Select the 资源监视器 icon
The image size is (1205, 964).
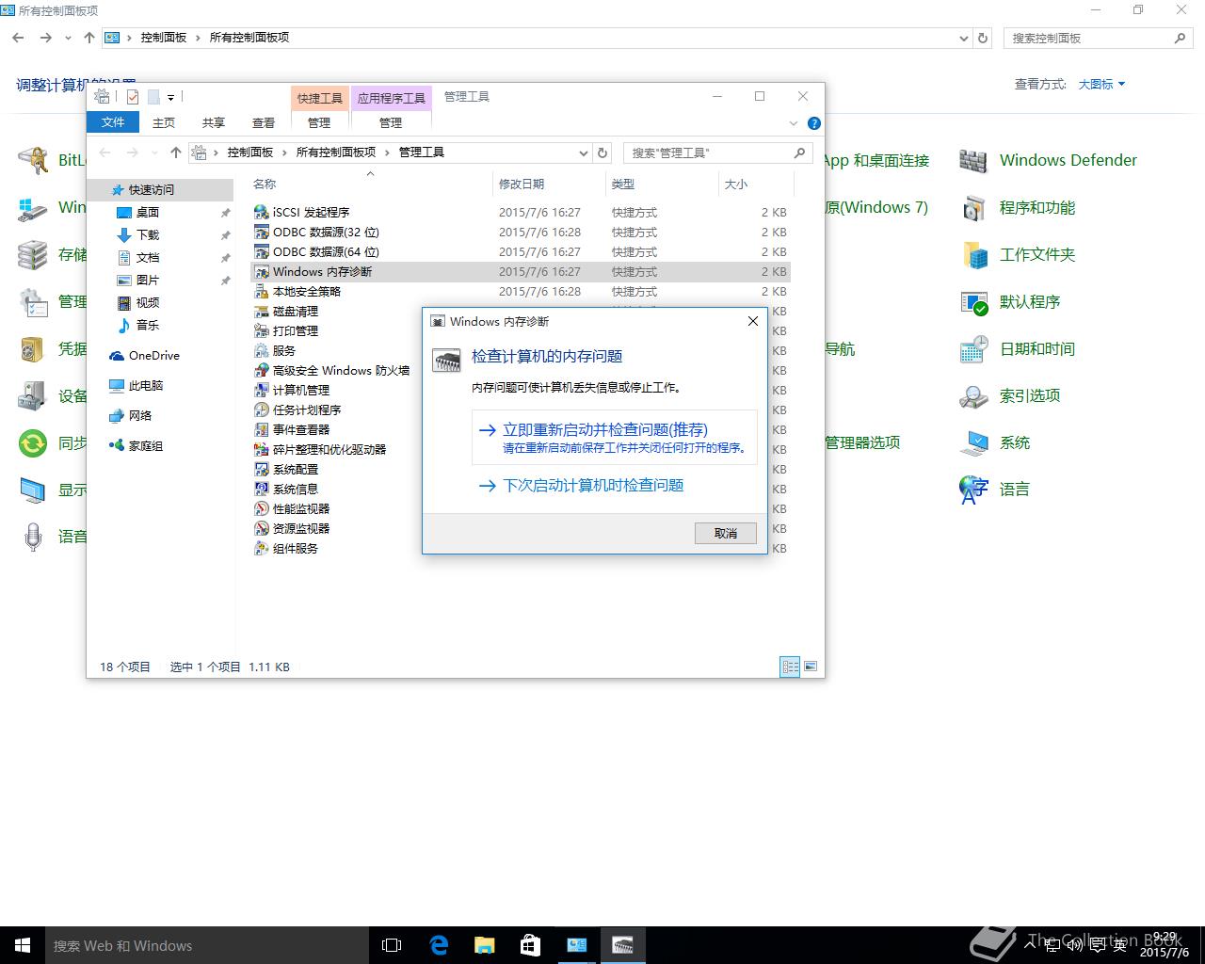262,528
